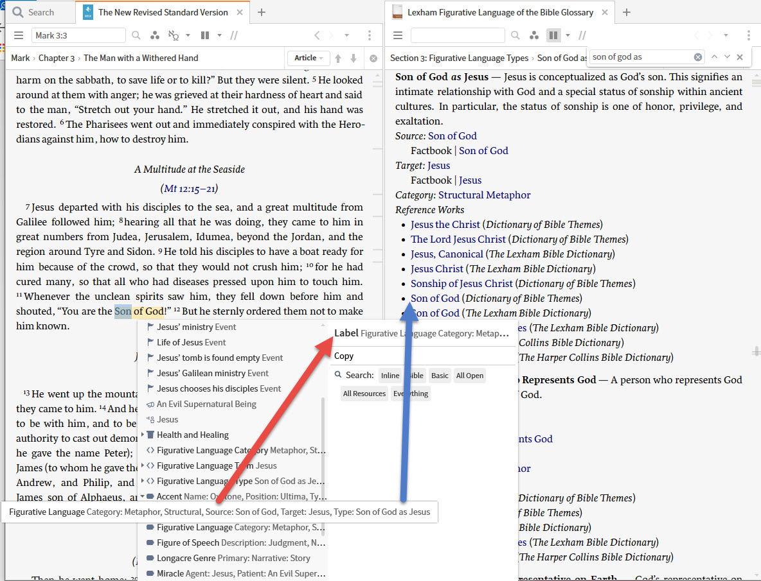
Task: Add a new tab in left panel
Action: [x=262, y=12]
